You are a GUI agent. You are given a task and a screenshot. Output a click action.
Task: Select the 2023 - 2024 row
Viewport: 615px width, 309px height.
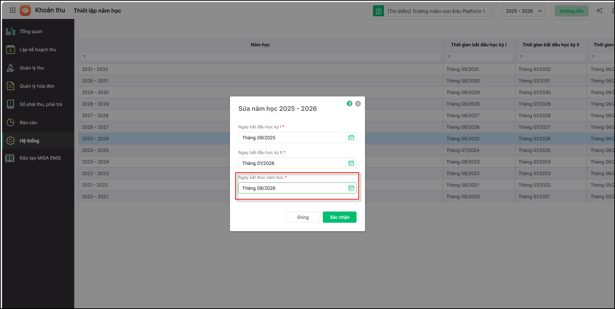tap(346, 162)
